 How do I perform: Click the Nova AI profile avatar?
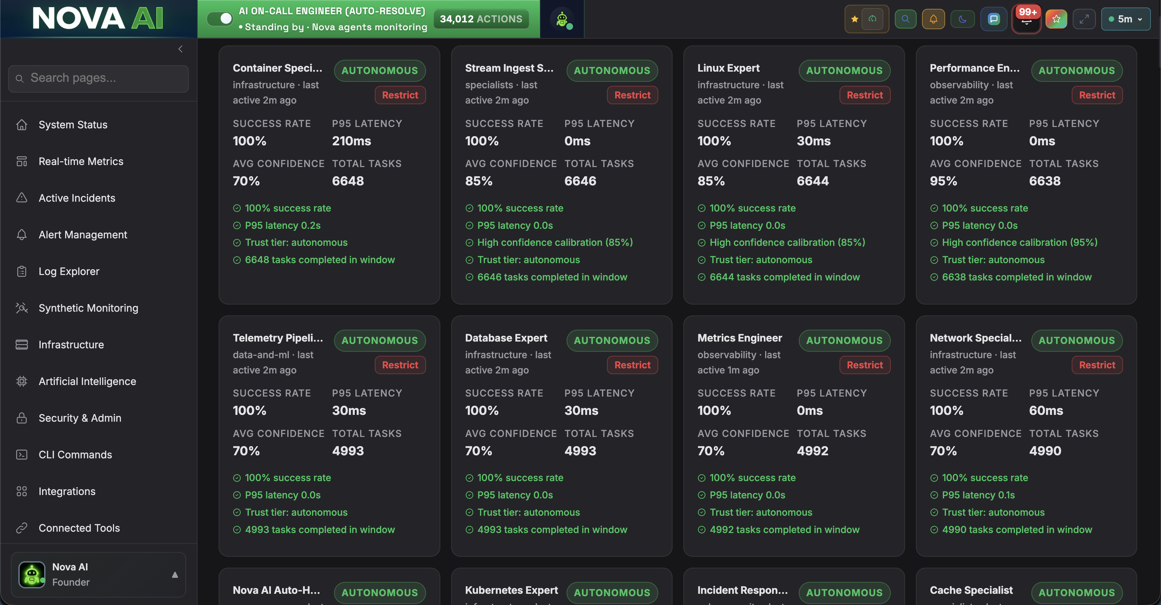click(x=32, y=574)
